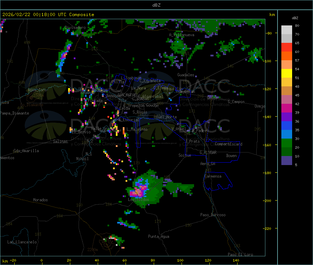Click the Punta_Agua label
Screen dimensions: 313x265
[159, 236]
